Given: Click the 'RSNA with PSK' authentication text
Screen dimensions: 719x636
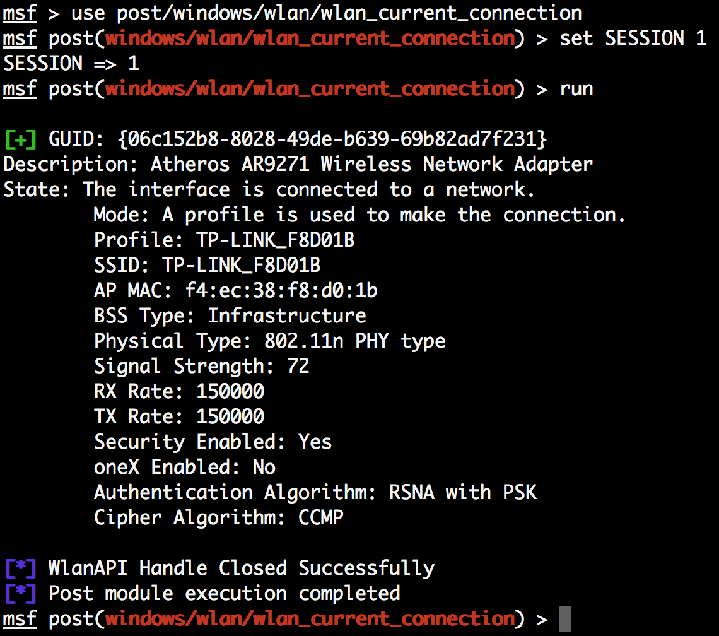Looking at the screenshot, I should [x=463, y=492].
